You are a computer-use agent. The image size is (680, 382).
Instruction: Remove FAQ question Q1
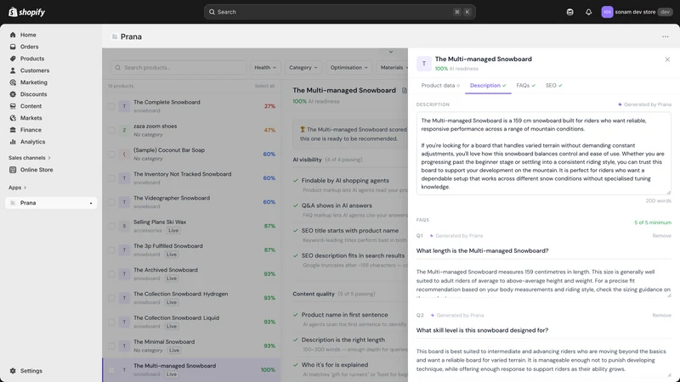[x=662, y=236]
